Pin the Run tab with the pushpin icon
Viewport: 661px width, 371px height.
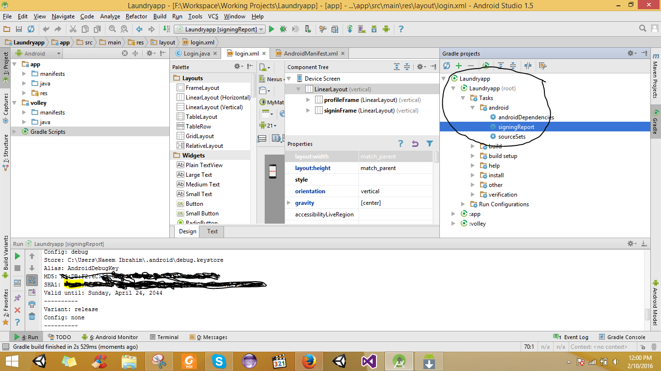coord(17,298)
